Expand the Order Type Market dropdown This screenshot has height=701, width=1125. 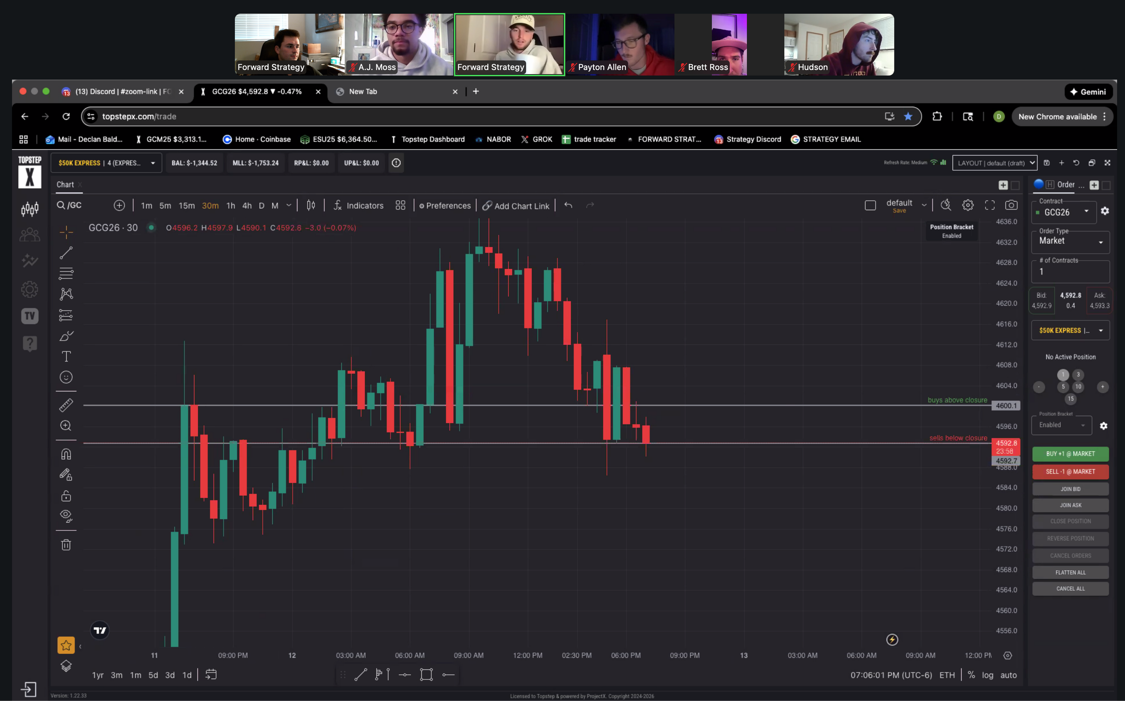1070,241
